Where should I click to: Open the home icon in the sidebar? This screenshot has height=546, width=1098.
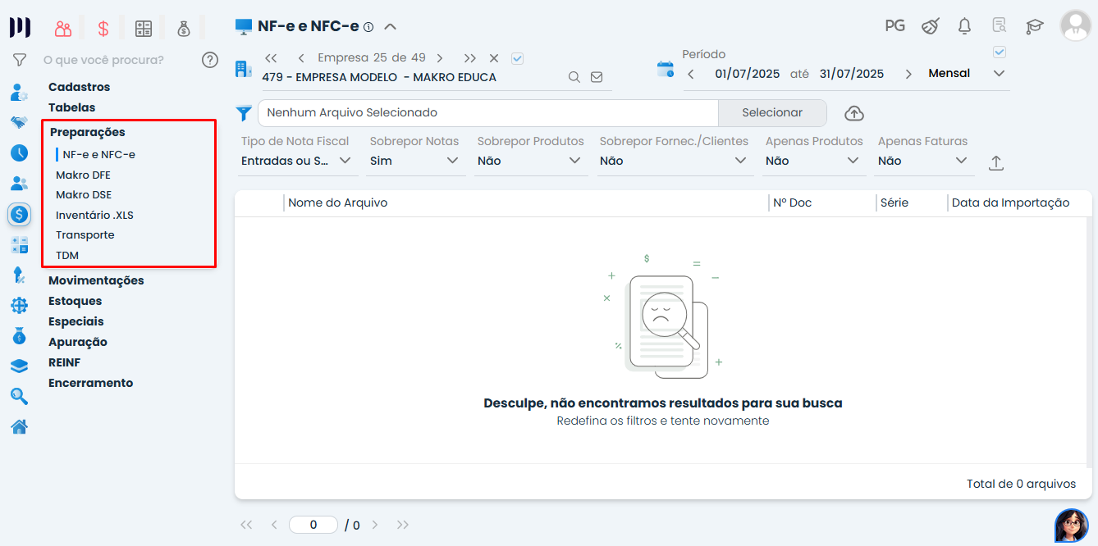(x=19, y=426)
